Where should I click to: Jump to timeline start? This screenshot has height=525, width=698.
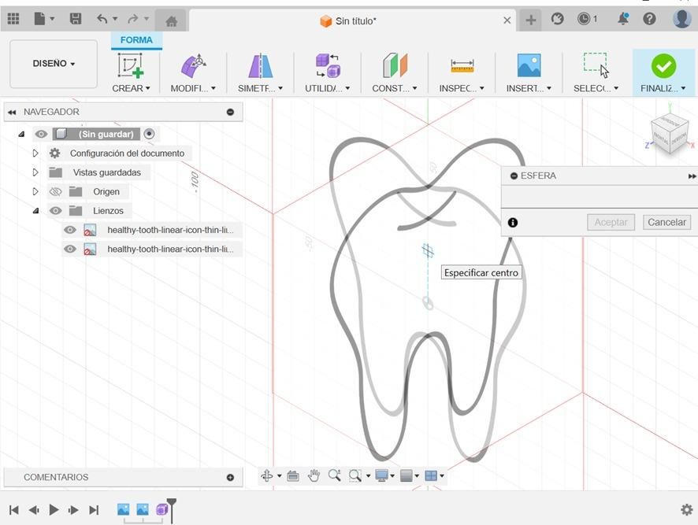tap(14, 510)
